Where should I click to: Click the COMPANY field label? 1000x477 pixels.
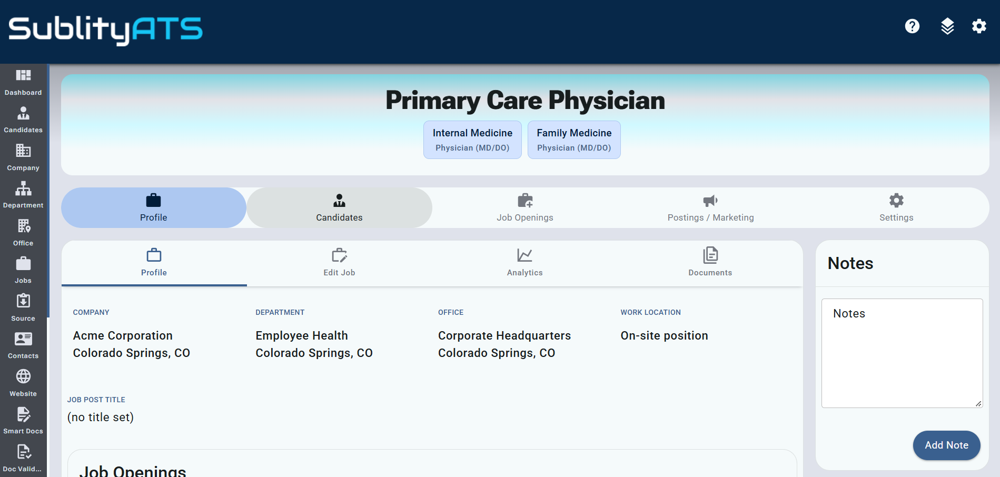[x=91, y=313]
